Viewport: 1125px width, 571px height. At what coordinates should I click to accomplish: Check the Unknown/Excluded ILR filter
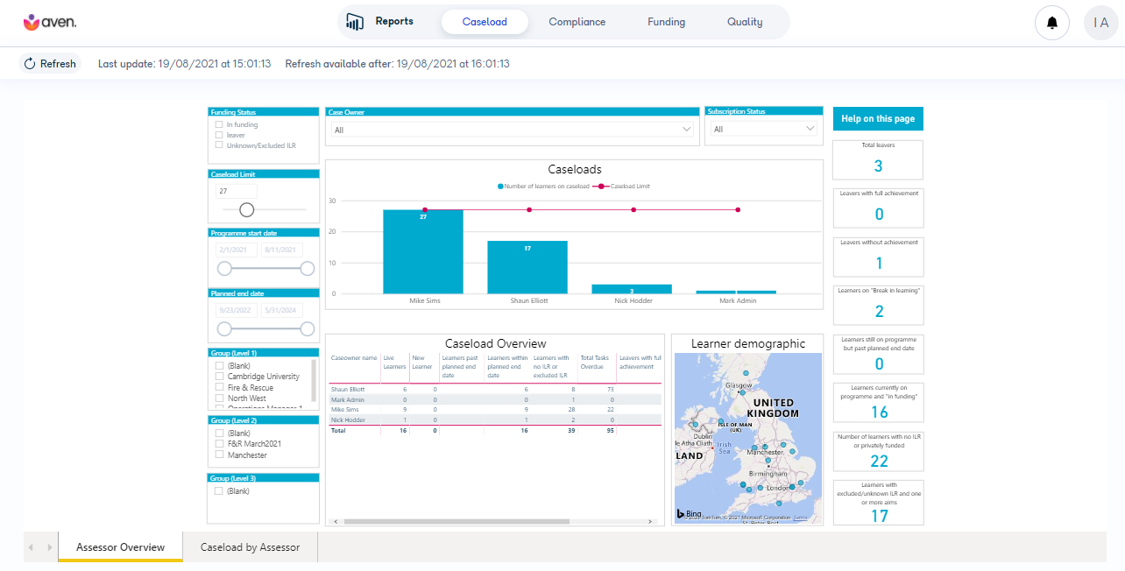click(x=219, y=145)
